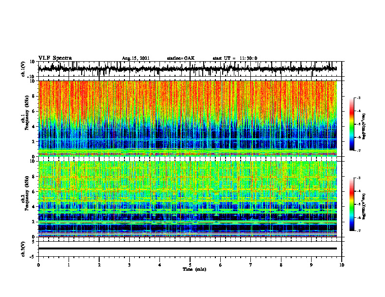The image size is (385, 297).
Task: Click the '8' kHz tick of ch.2 spectrogram
Action: (x=34, y=177)
